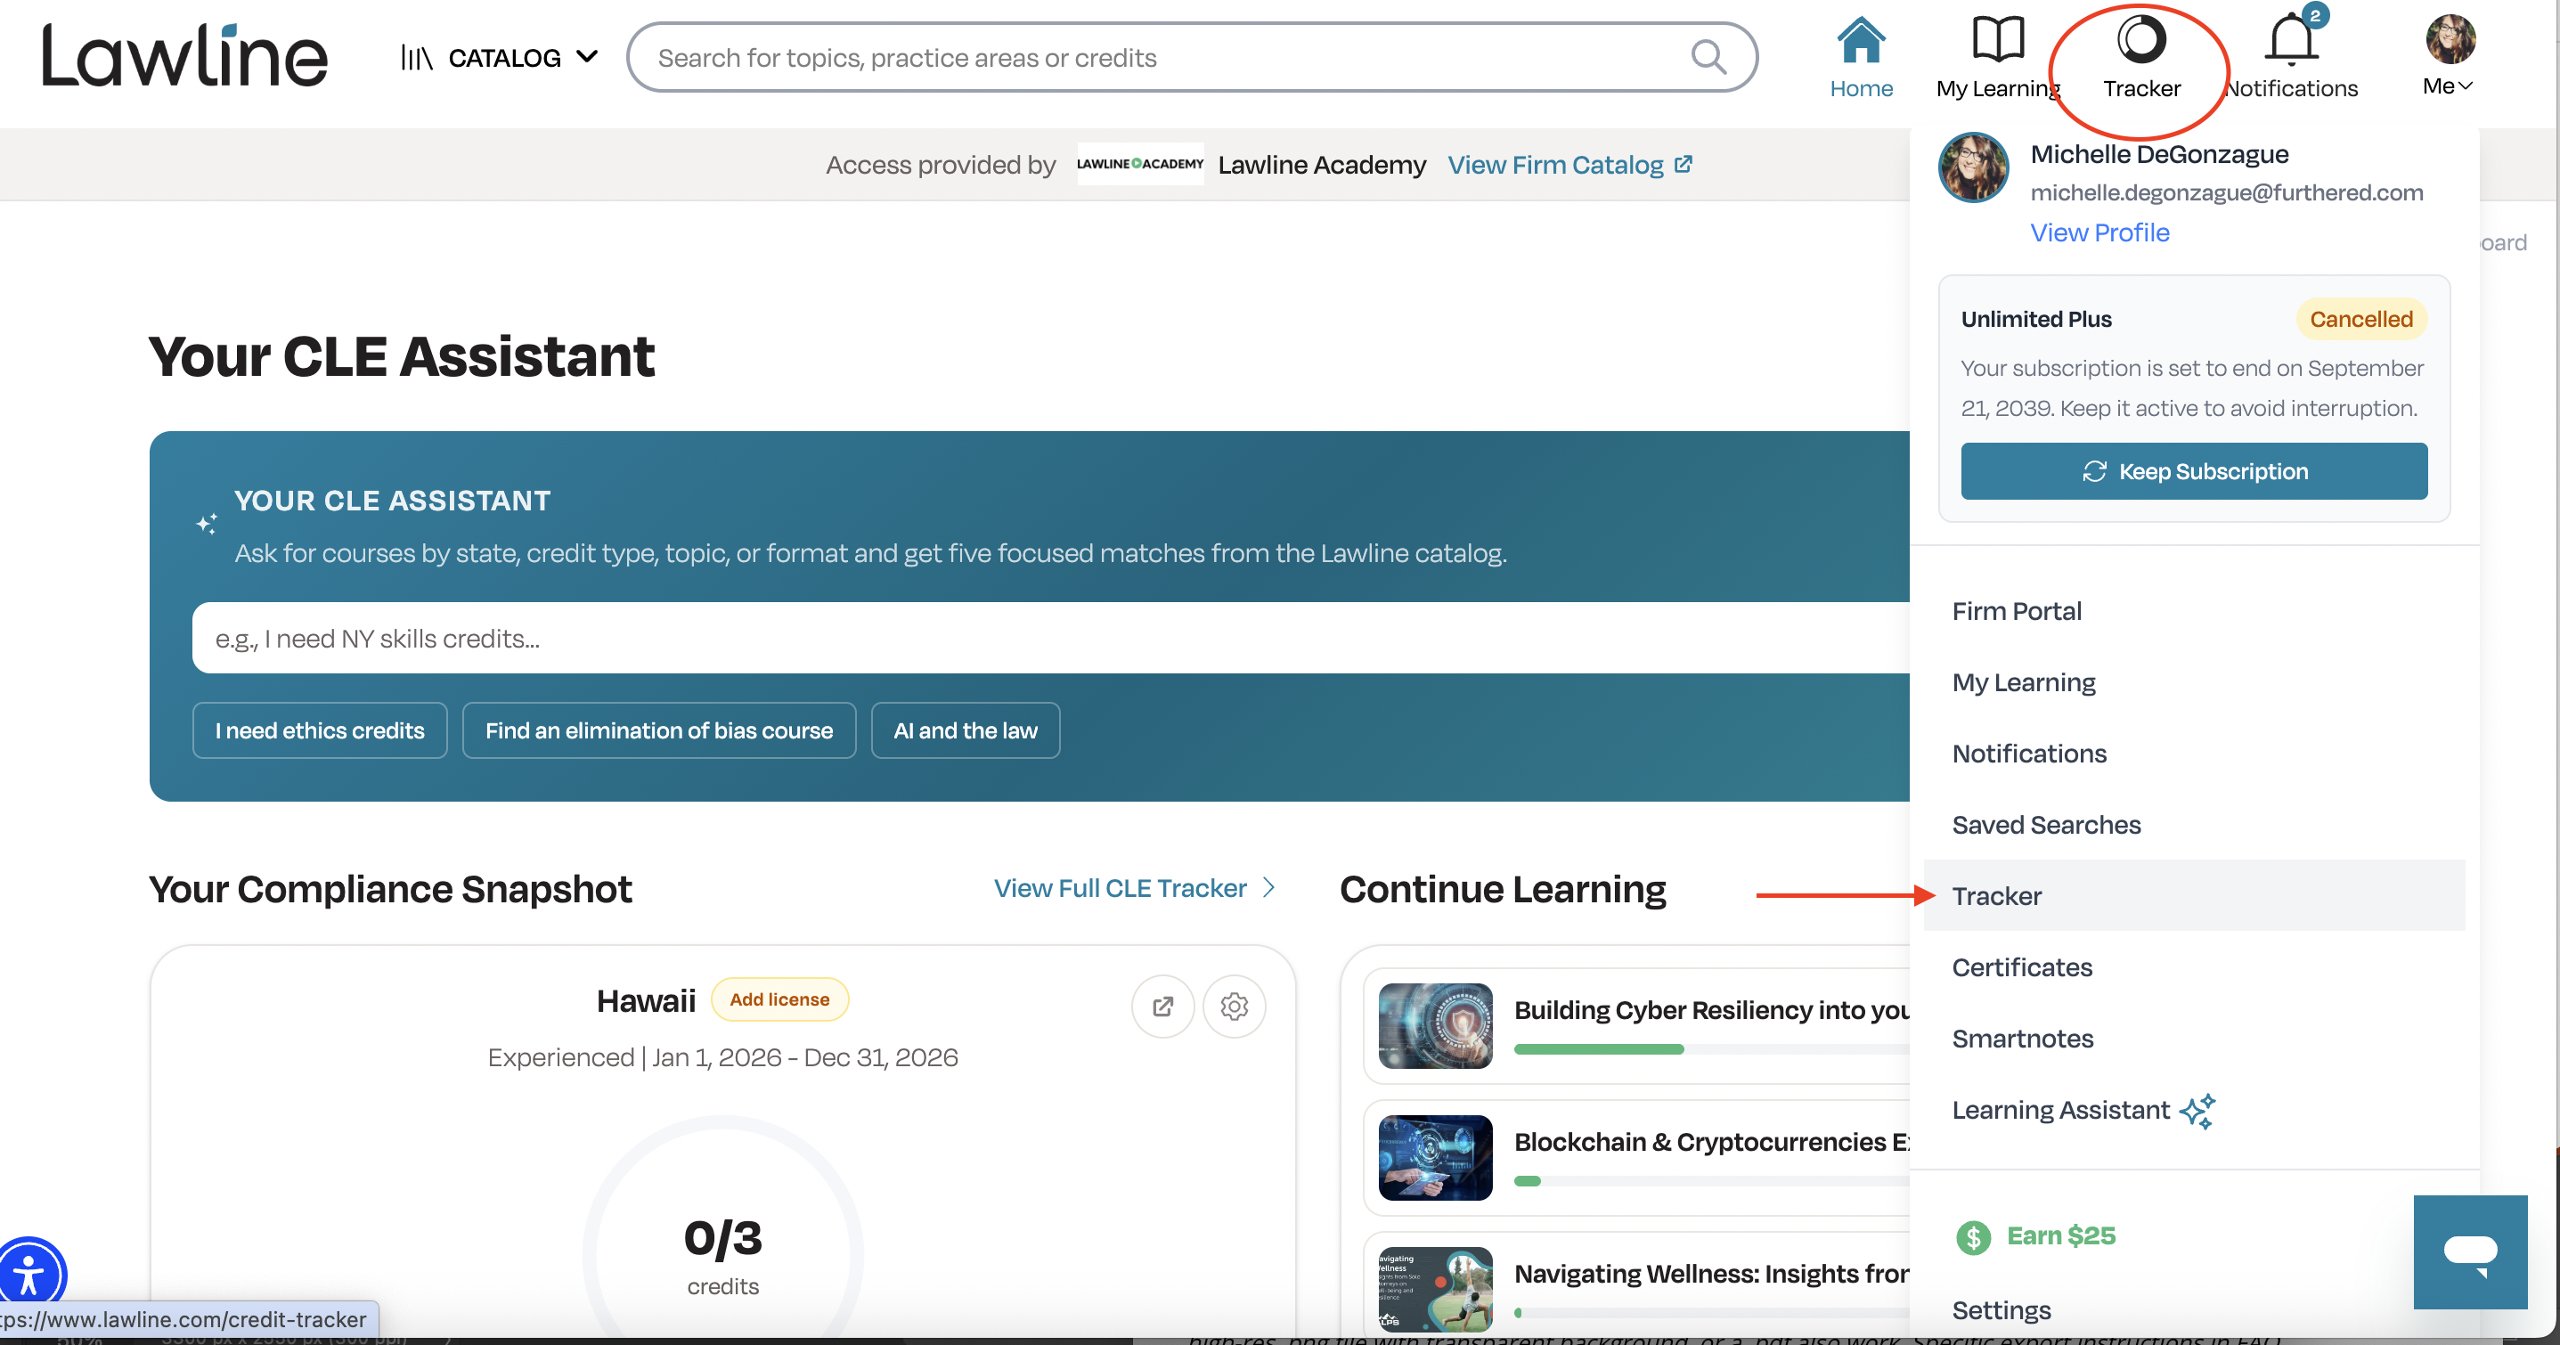Open the Notifications bell icon
2560x1345 pixels.
coord(2292,40)
